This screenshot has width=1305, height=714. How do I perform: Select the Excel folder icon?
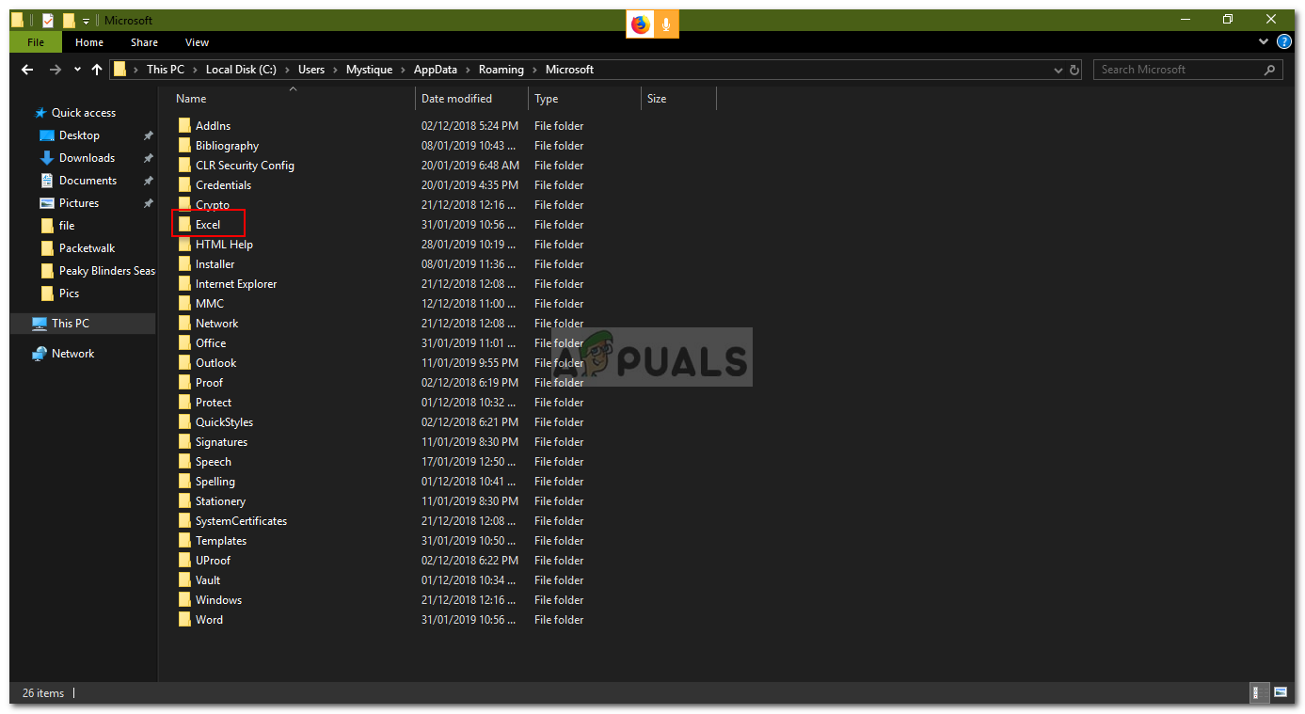click(x=184, y=225)
